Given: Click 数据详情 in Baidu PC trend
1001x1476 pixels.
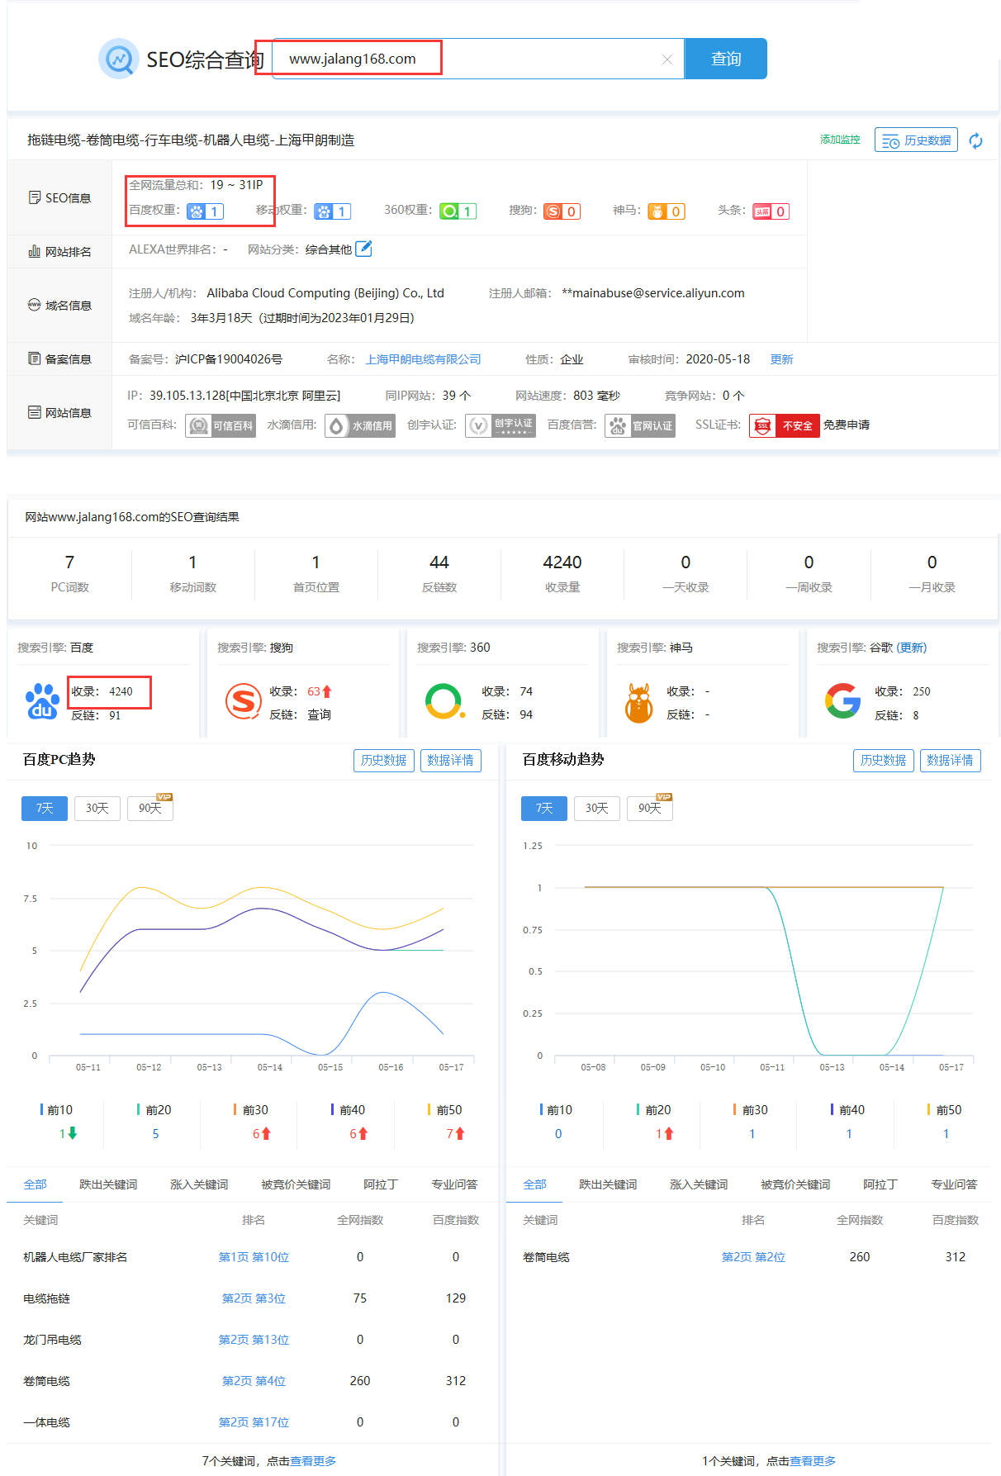Looking at the screenshot, I should (x=451, y=761).
